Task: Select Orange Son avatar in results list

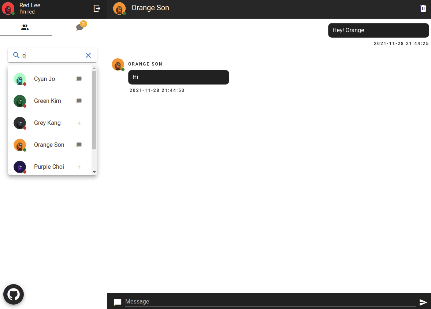Action: point(20,145)
